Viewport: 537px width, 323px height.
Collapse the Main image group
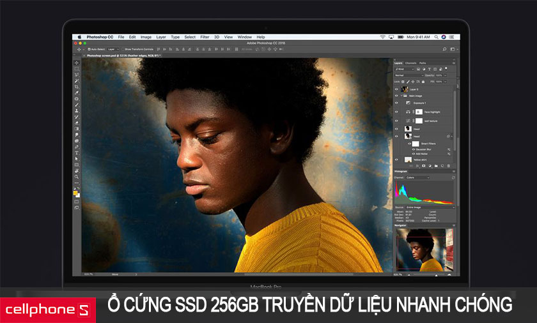[x=401, y=96]
